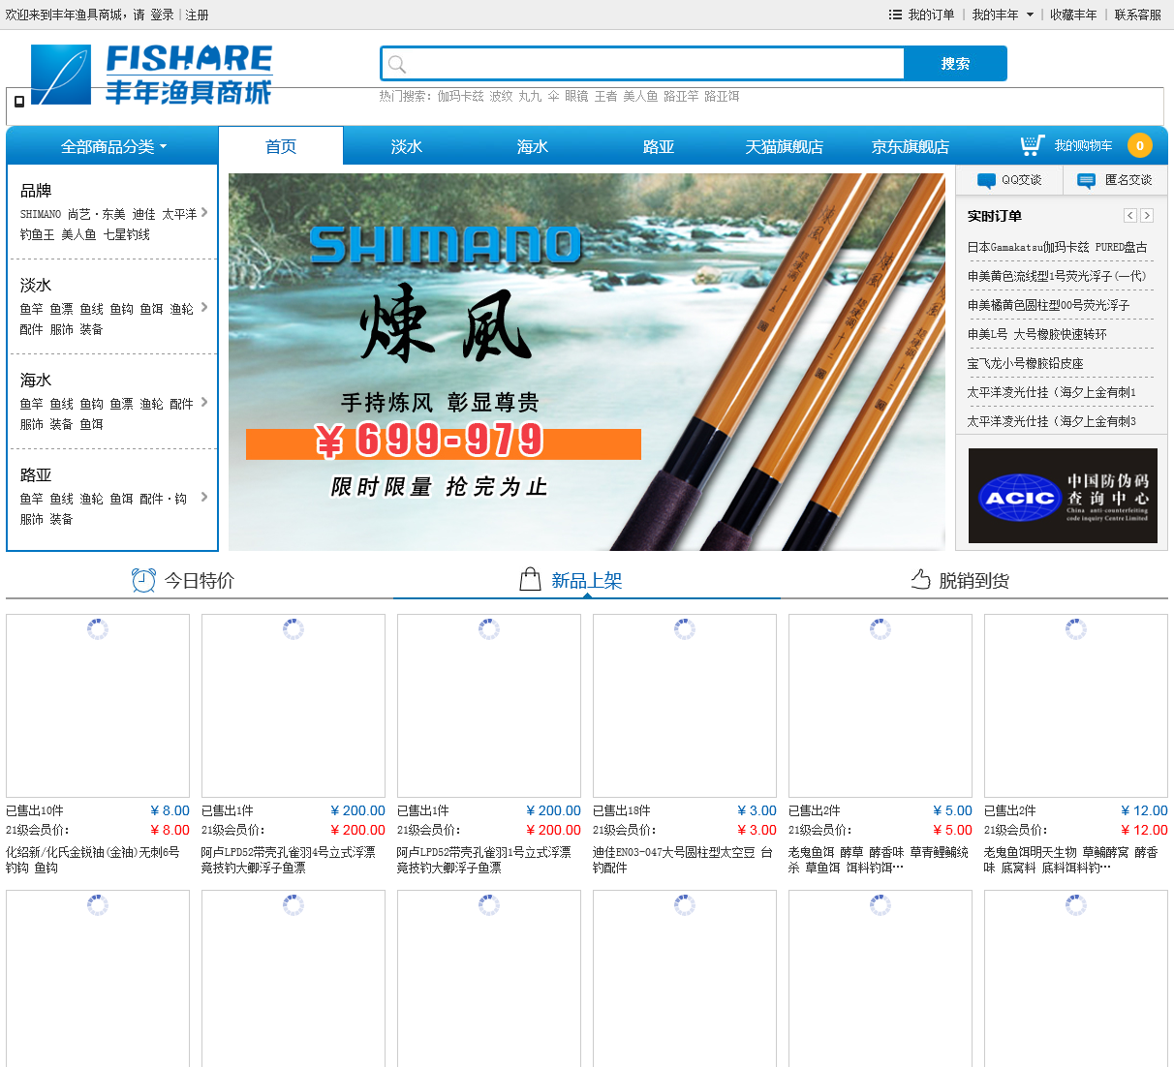1174x1067 pixels.
Task: Click 联系客服 link
Action: click(x=1137, y=15)
